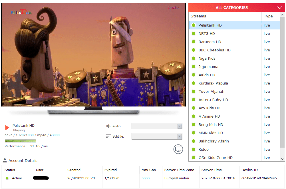Screen dimensions: 286x189
Task: Click the subtitle lines icon
Action: click(x=108, y=136)
